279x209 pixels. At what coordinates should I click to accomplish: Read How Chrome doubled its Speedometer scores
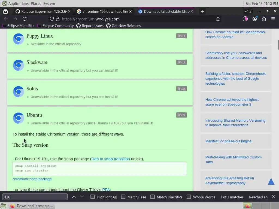click(x=235, y=35)
